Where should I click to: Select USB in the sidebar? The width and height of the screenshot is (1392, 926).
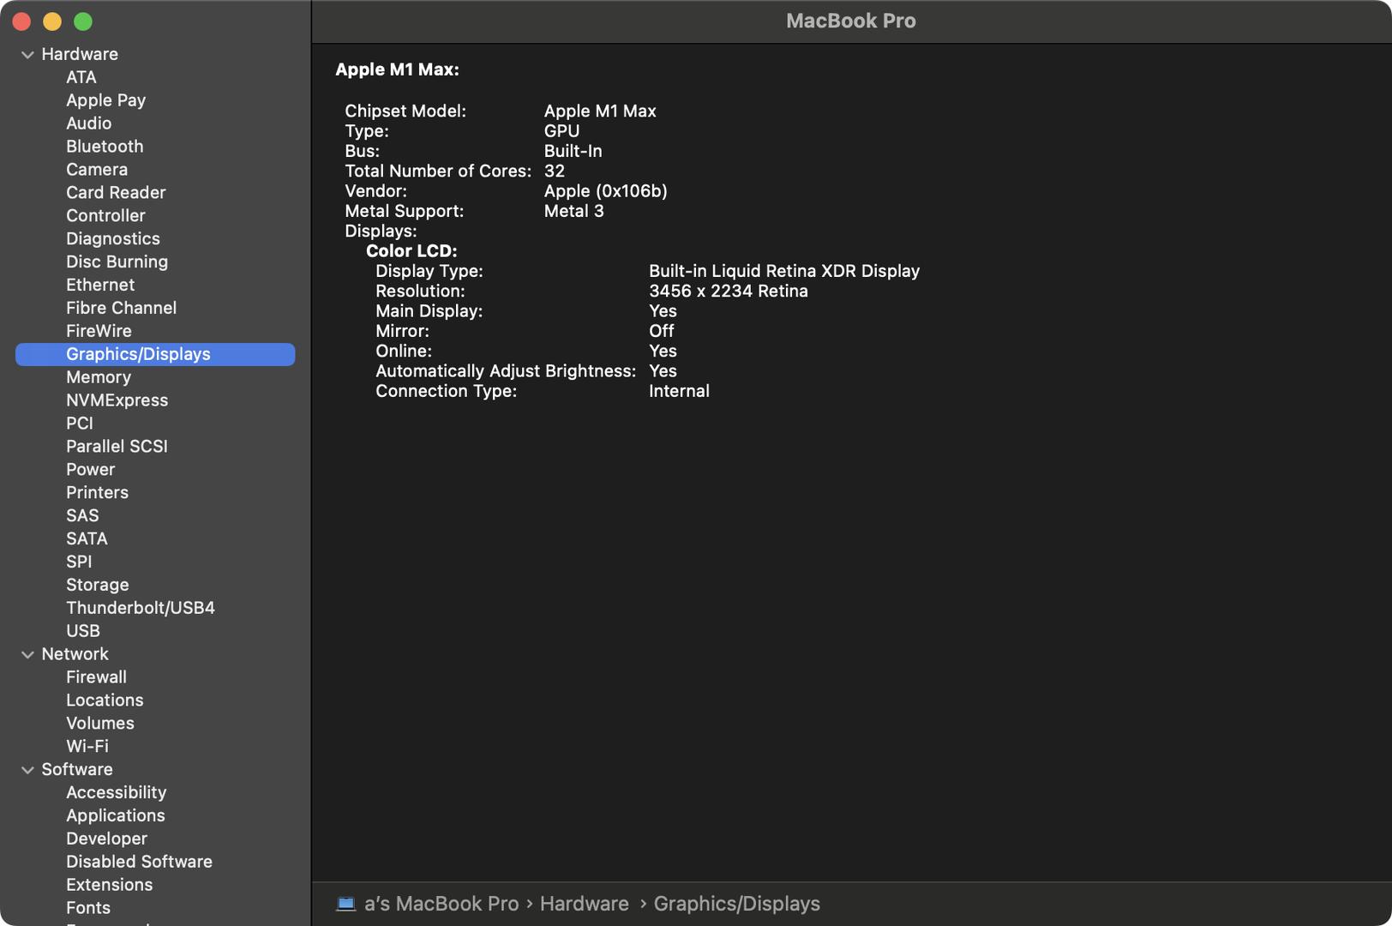tap(83, 632)
